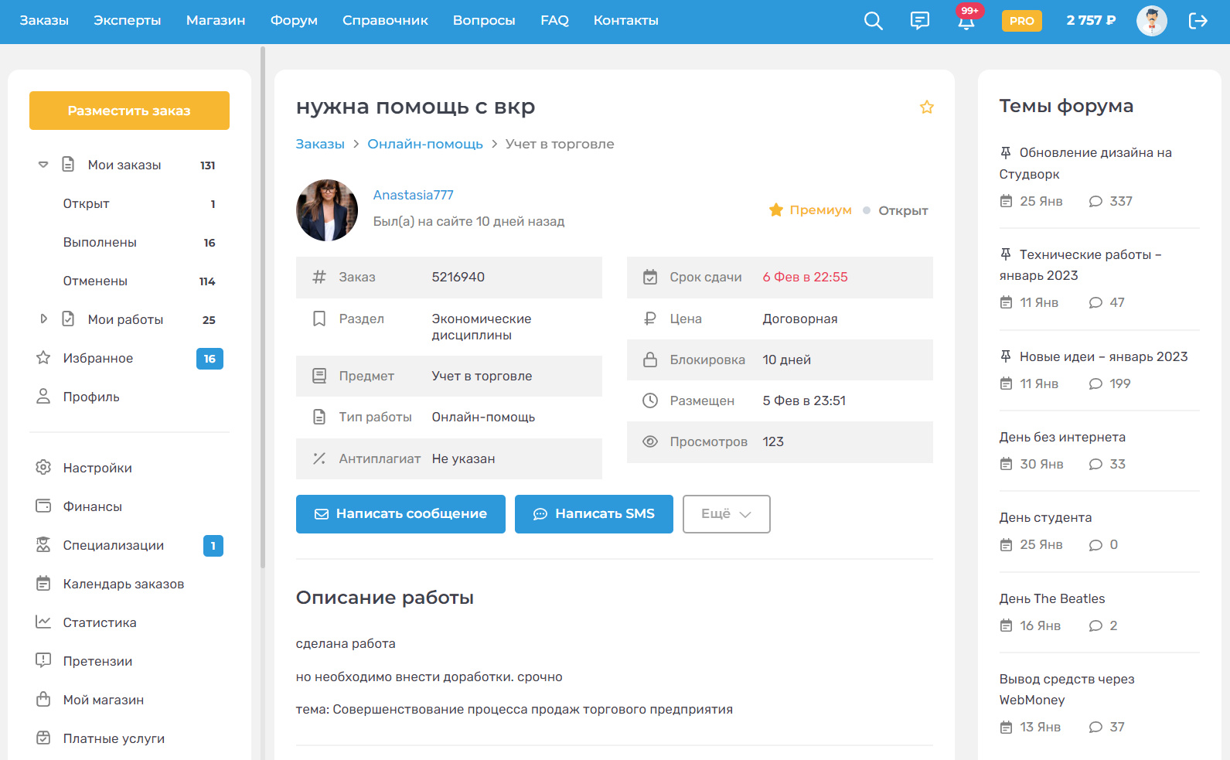Open the search magnifier icon
The image size is (1230, 760).
[873, 21]
